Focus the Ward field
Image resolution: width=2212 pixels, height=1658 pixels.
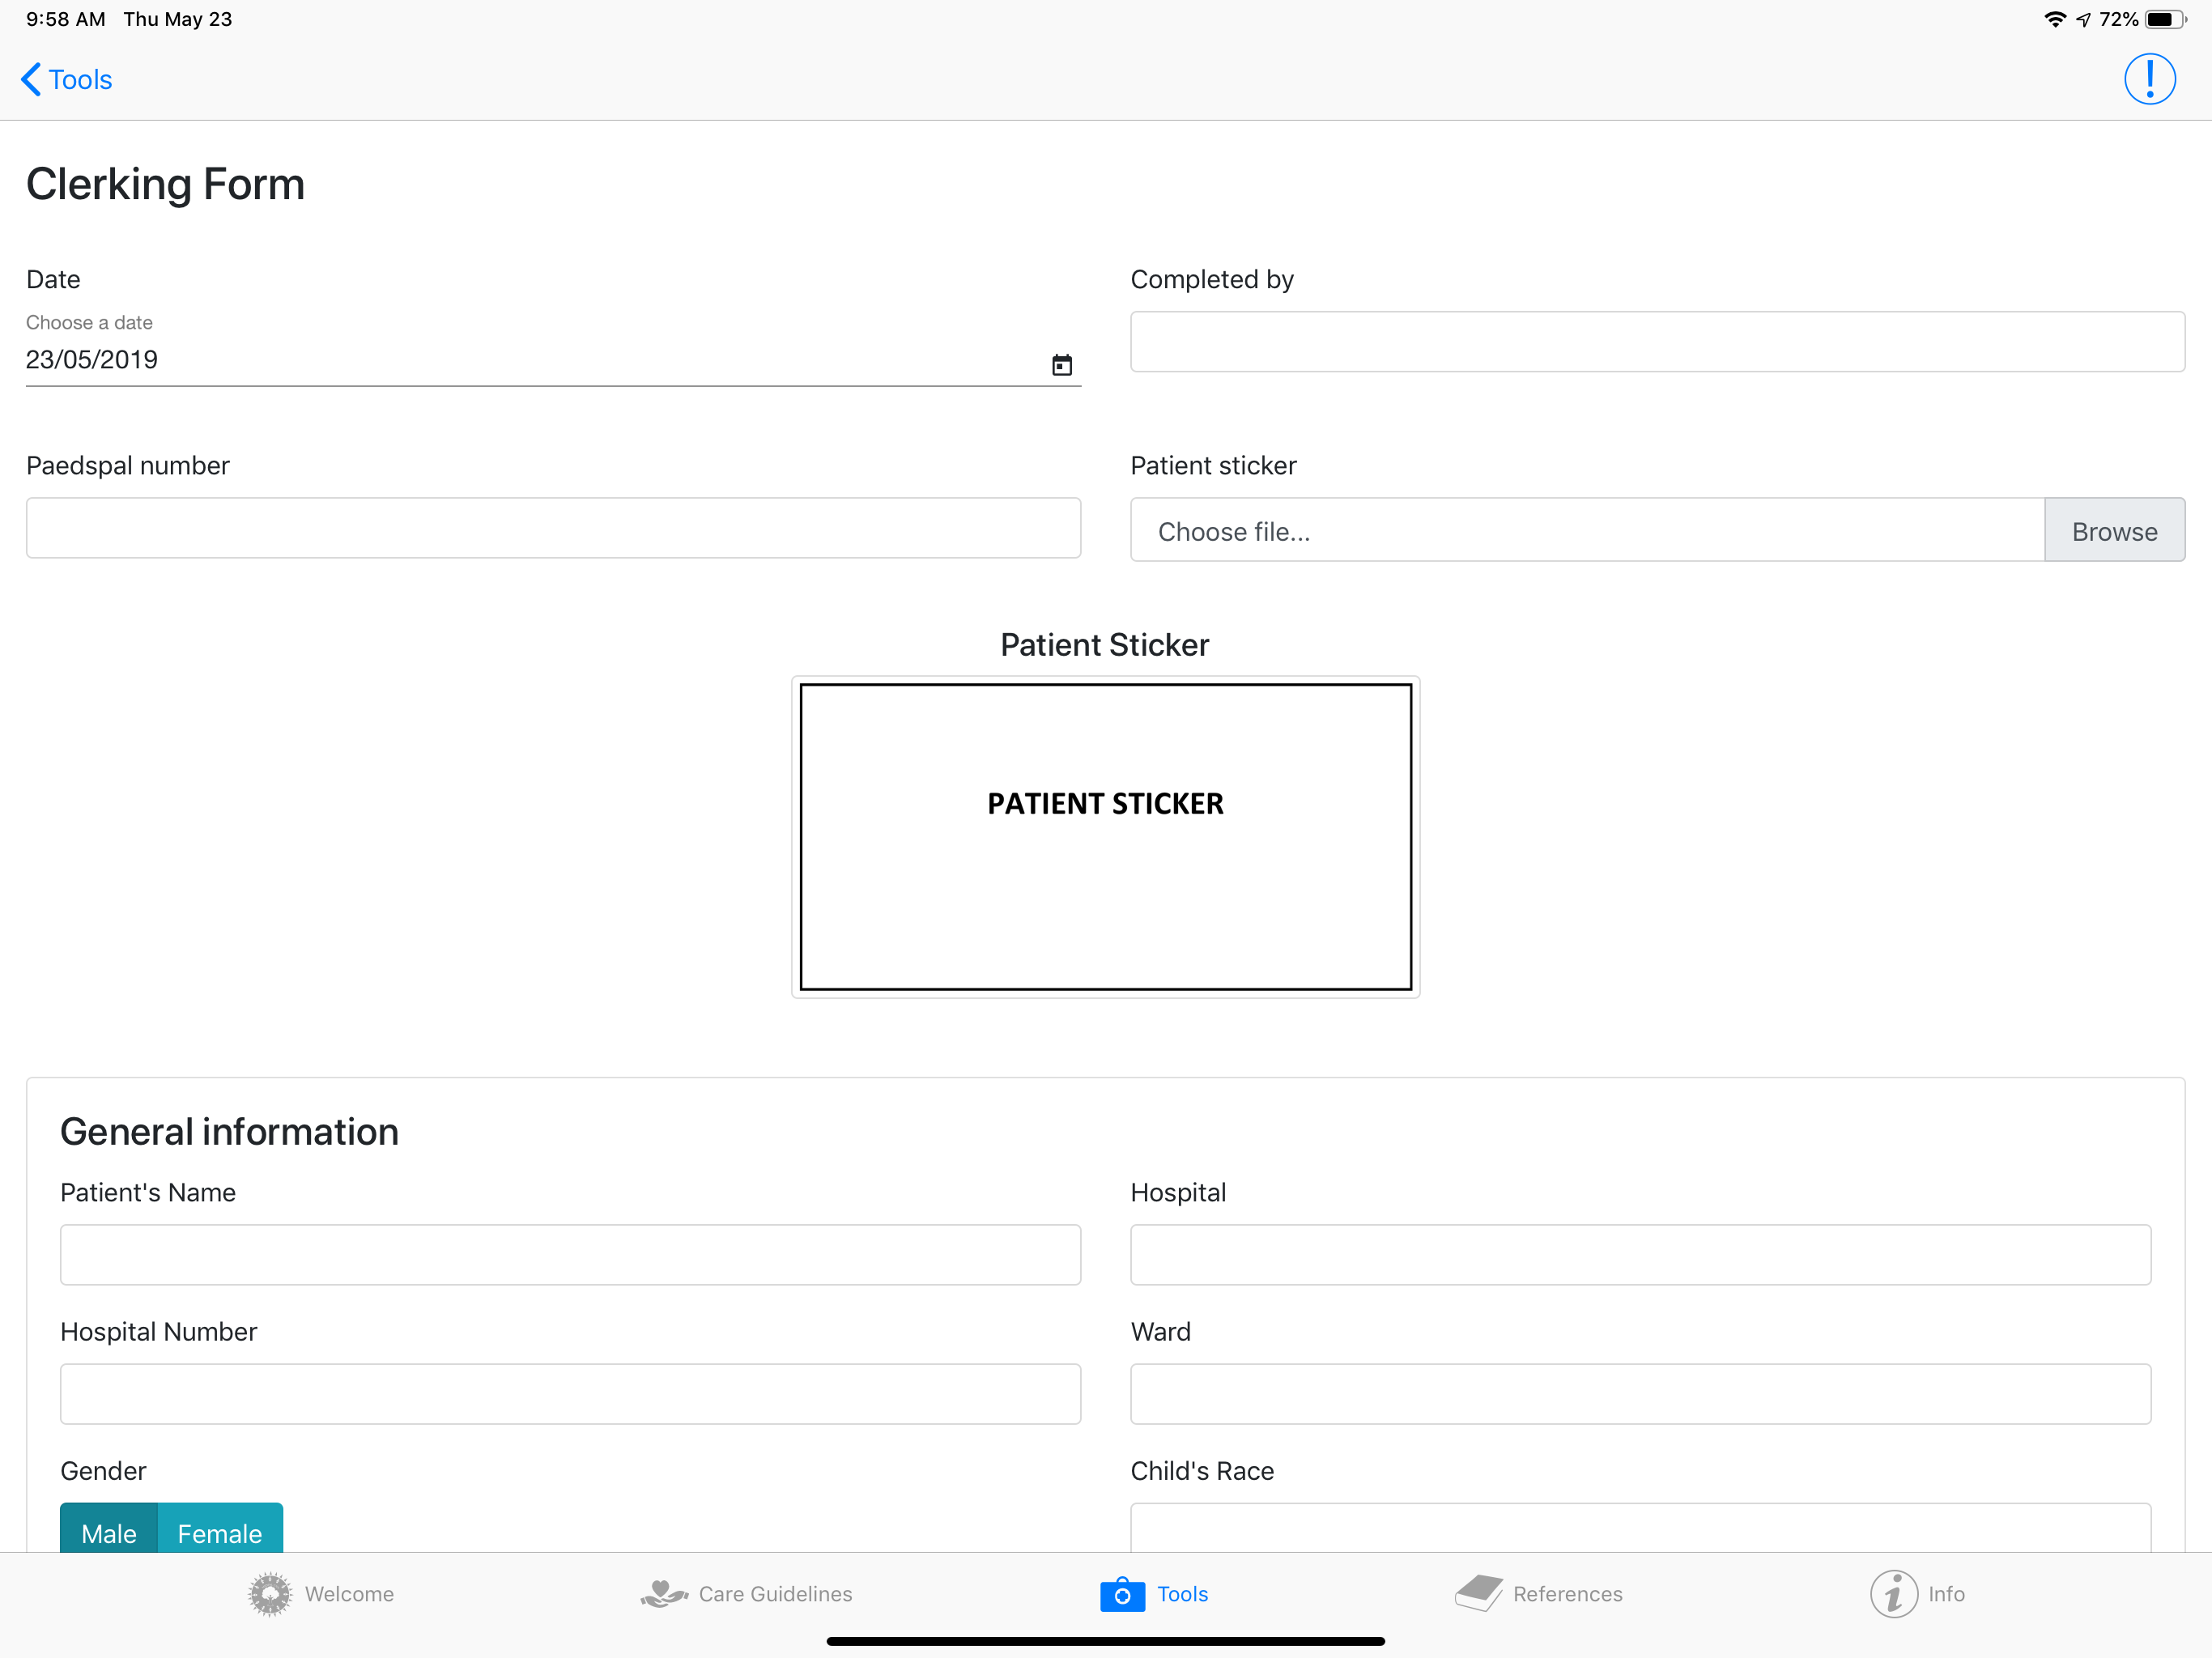click(x=1640, y=1394)
